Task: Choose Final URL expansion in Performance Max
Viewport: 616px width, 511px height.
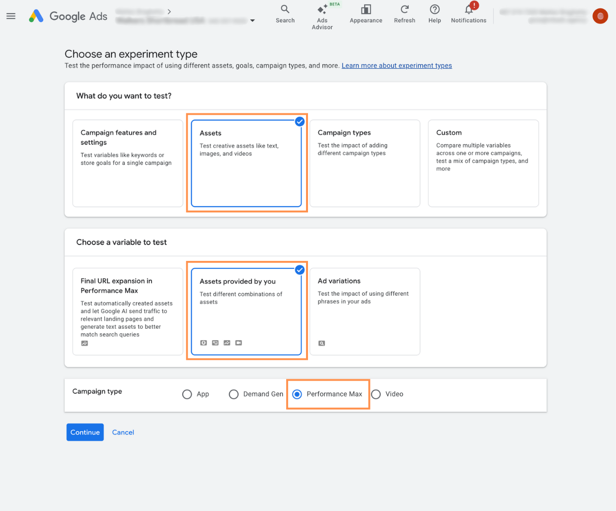Action: point(128,311)
